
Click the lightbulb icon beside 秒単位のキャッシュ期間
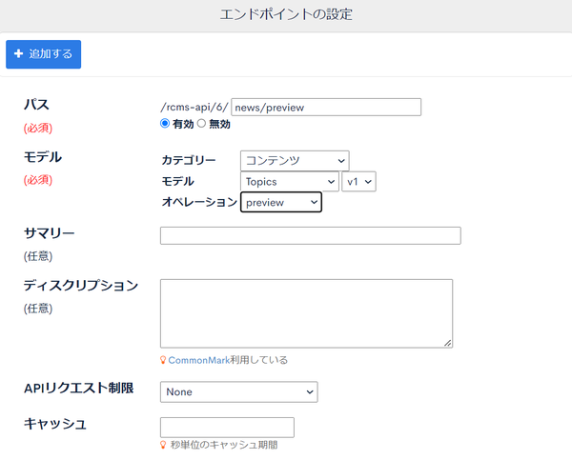click(163, 445)
